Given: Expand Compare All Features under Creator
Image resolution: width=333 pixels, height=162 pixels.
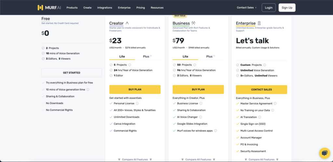Looking at the screenshot, I should (135, 159).
